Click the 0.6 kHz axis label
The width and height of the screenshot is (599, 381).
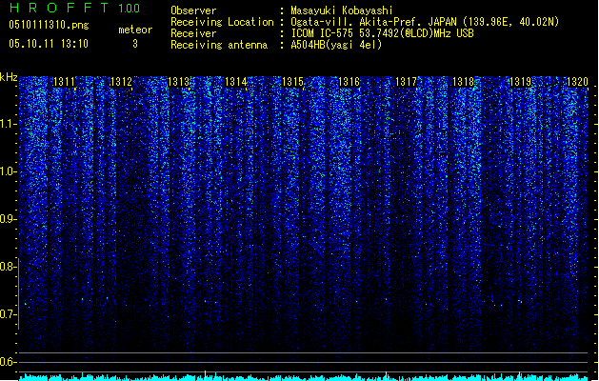click(x=9, y=362)
